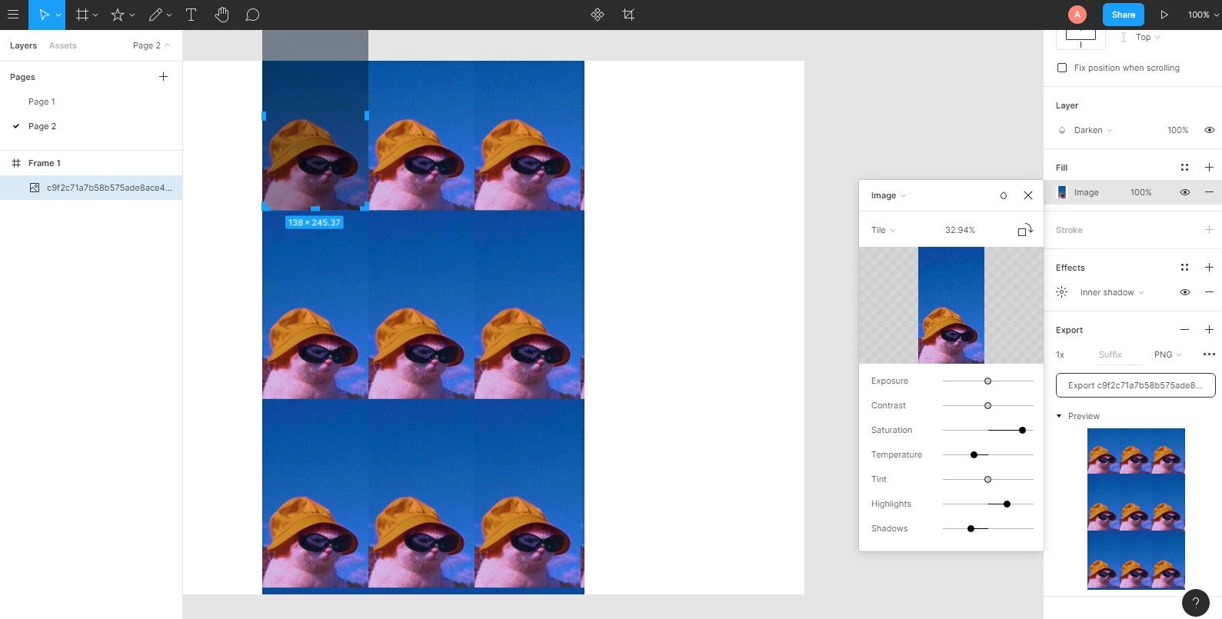This screenshot has width=1222, height=619.
Task: Select the Pen tool
Action: click(156, 15)
